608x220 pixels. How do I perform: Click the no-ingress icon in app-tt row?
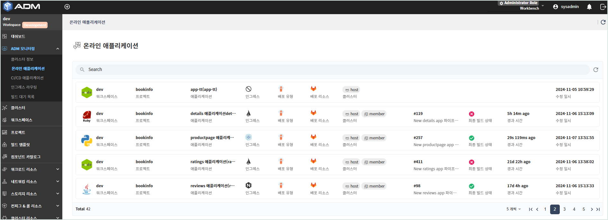tap(249, 89)
